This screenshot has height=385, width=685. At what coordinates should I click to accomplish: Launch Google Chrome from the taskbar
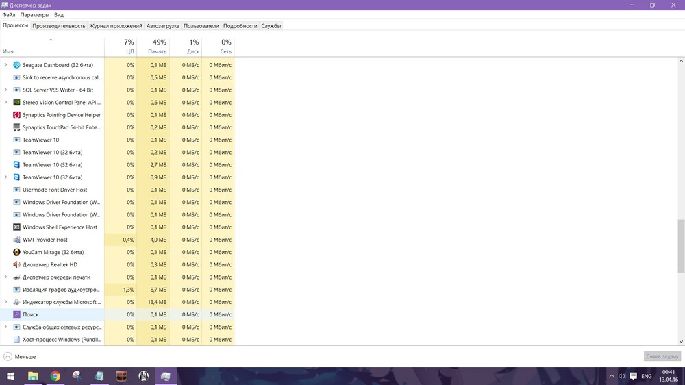click(55, 376)
